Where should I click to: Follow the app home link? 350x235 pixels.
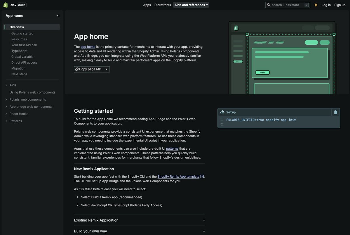pyautogui.click(x=88, y=47)
